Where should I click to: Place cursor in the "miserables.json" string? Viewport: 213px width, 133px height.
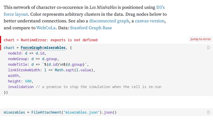click(82, 112)
